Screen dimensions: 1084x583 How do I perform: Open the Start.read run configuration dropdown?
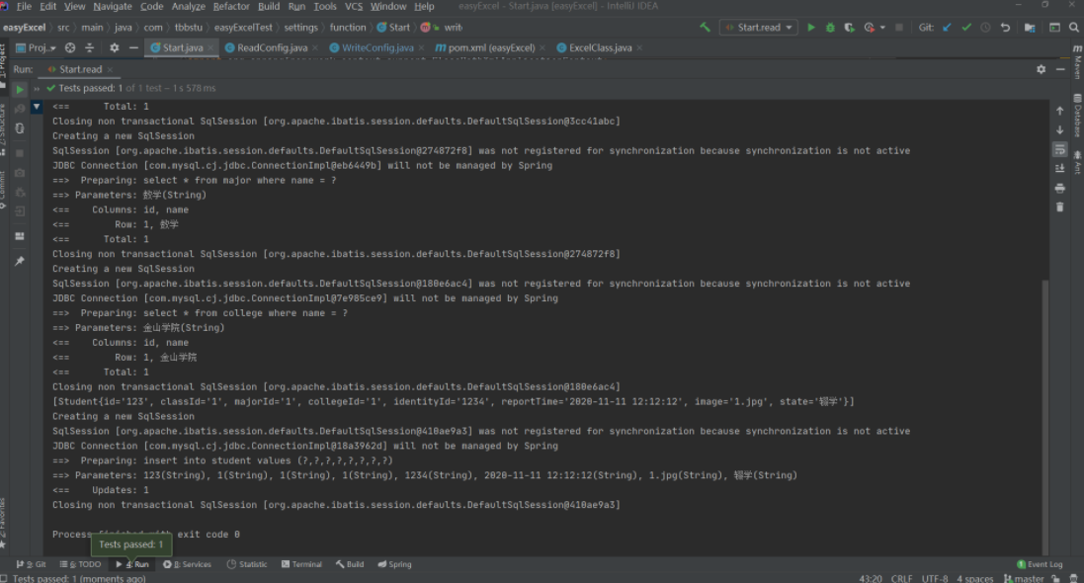click(x=758, y=28)
